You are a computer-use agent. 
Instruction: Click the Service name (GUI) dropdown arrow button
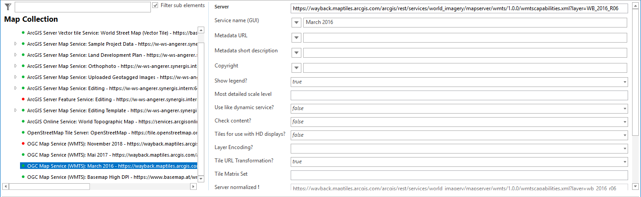coord(297,23)
